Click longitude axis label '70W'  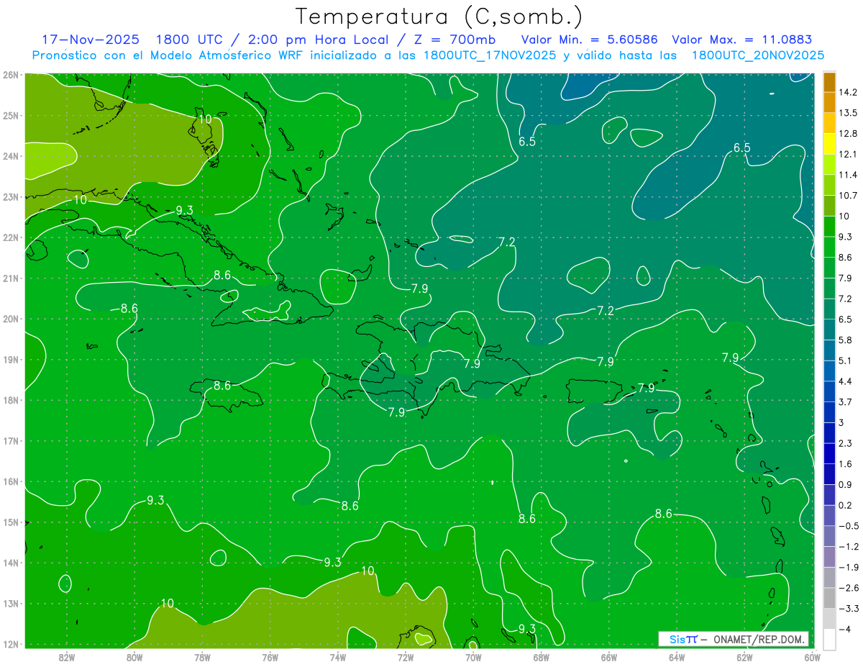[473, 657]
